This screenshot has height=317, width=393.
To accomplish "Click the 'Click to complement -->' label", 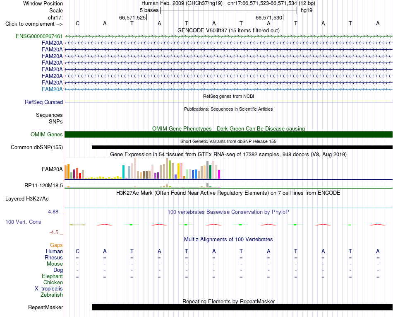I will [x=34, y=24].
